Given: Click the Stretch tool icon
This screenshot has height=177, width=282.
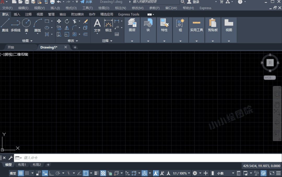Looking at the screenshot, I should (59, 34).
